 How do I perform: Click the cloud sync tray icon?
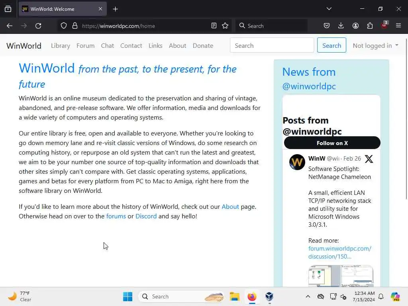pos(321,296)
